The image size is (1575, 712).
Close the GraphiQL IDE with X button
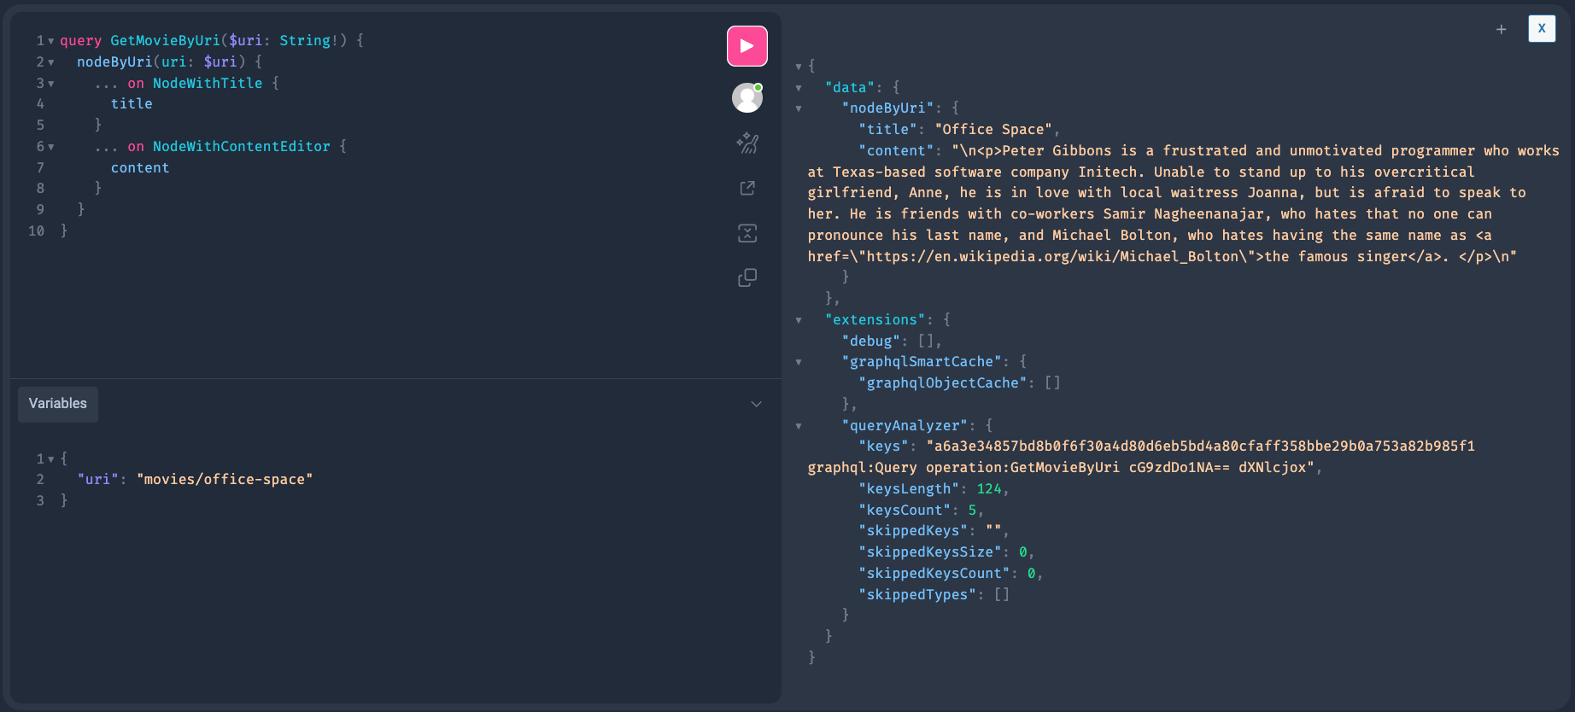coord(1542,28)
